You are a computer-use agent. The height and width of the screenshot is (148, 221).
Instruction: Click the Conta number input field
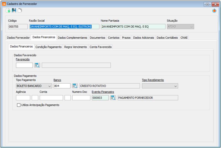click(x=51, y=98)
